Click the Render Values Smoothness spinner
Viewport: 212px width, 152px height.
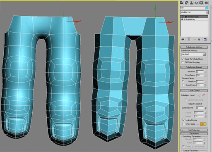pyautogui.click(x=205, y=85)
